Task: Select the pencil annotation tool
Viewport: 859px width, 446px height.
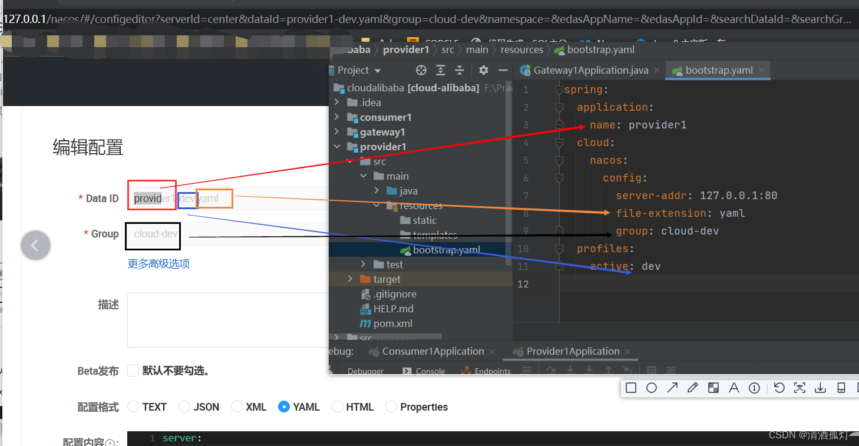Action: point(692,388)
